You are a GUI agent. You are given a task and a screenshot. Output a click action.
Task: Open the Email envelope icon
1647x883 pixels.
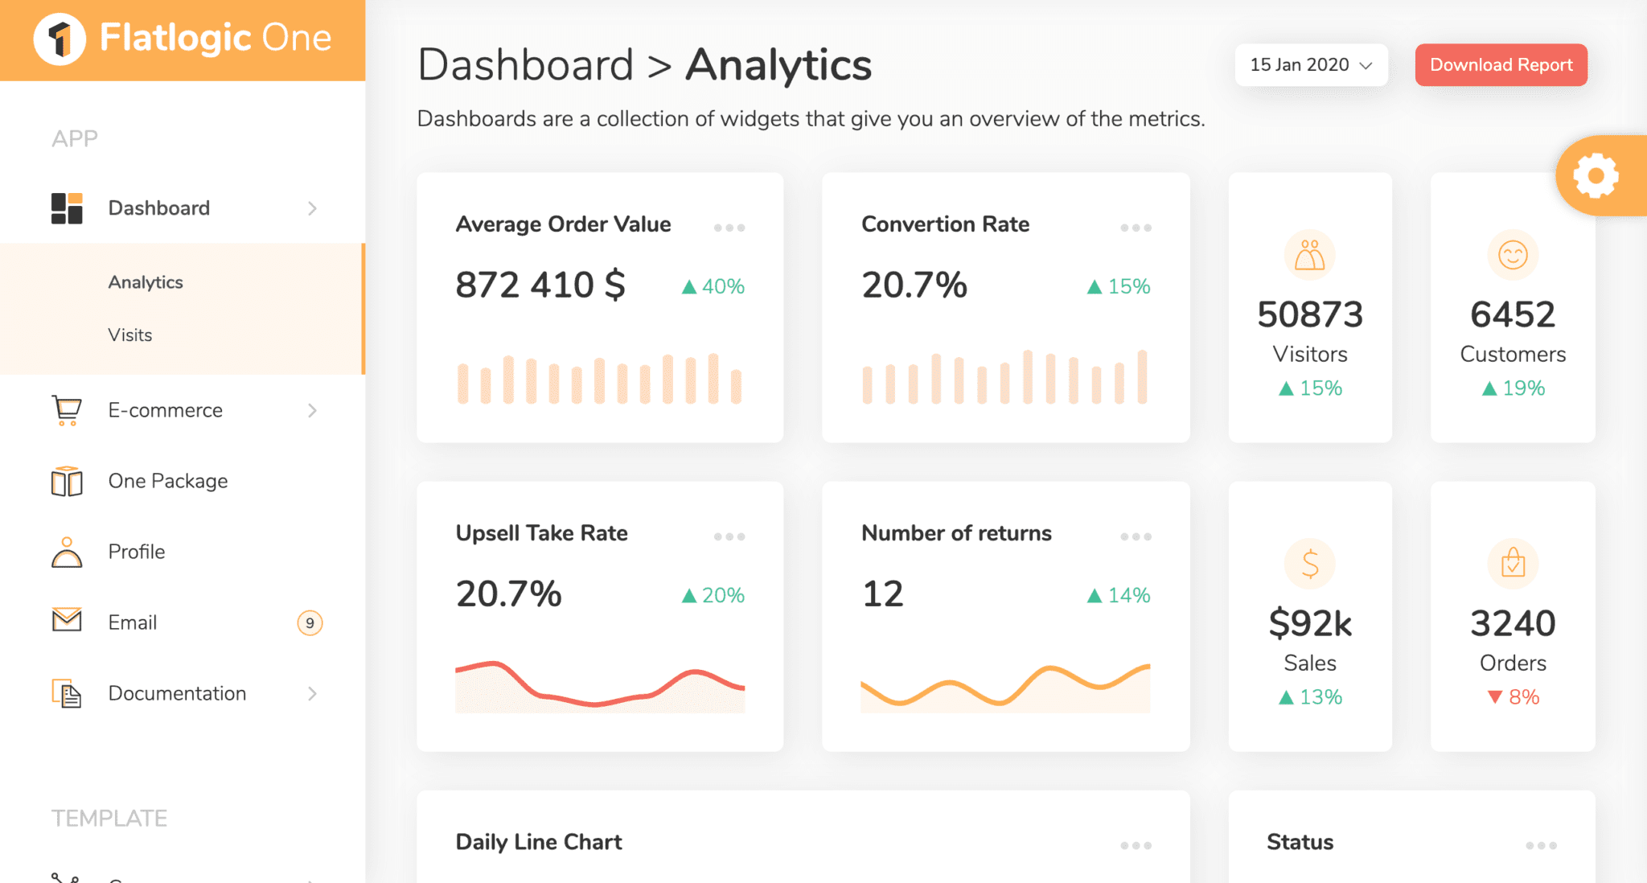pyautogui.click(x=67, y=621)
